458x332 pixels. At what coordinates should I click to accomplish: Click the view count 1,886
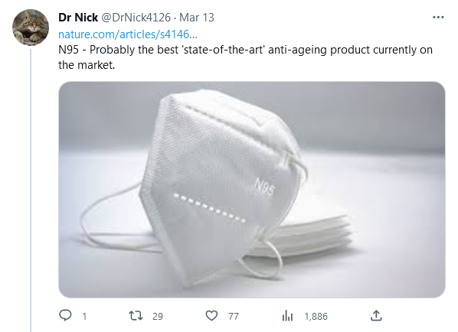316,316
